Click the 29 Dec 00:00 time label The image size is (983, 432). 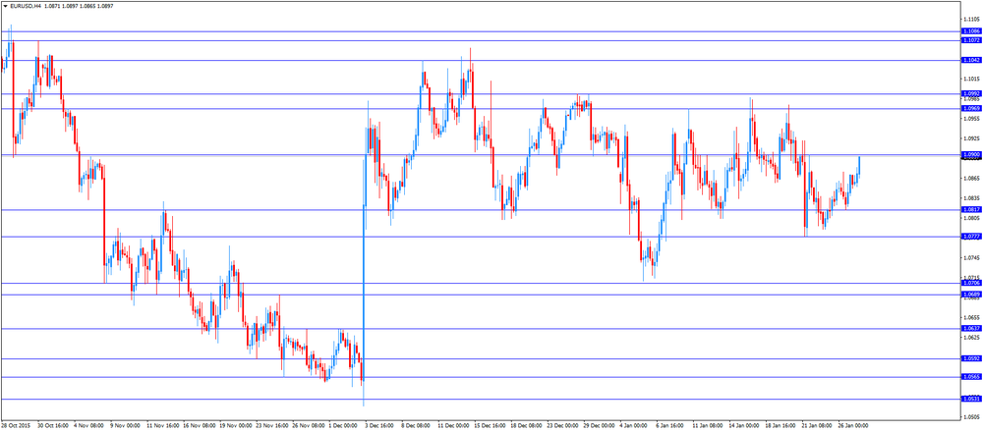(x=600, y=425)
